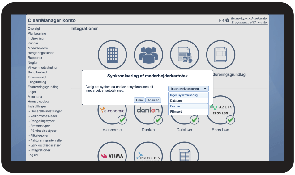Open Rapporter in the sidebar
The width and height of the screenshot is (295, 175).
(35, 58)
